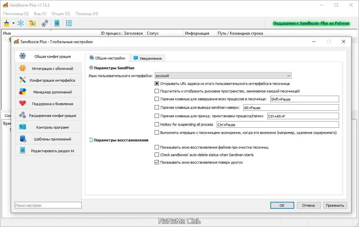Click the Заголовок column header in main window
Viewport: 359px width, 227px height.
coord(134,33)
